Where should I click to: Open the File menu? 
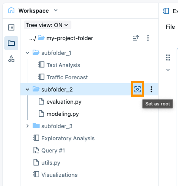(170, 27)
